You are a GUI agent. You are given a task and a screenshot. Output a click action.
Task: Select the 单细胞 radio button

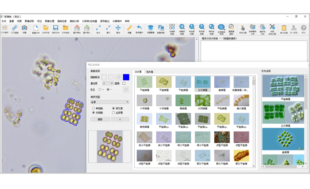93,108
